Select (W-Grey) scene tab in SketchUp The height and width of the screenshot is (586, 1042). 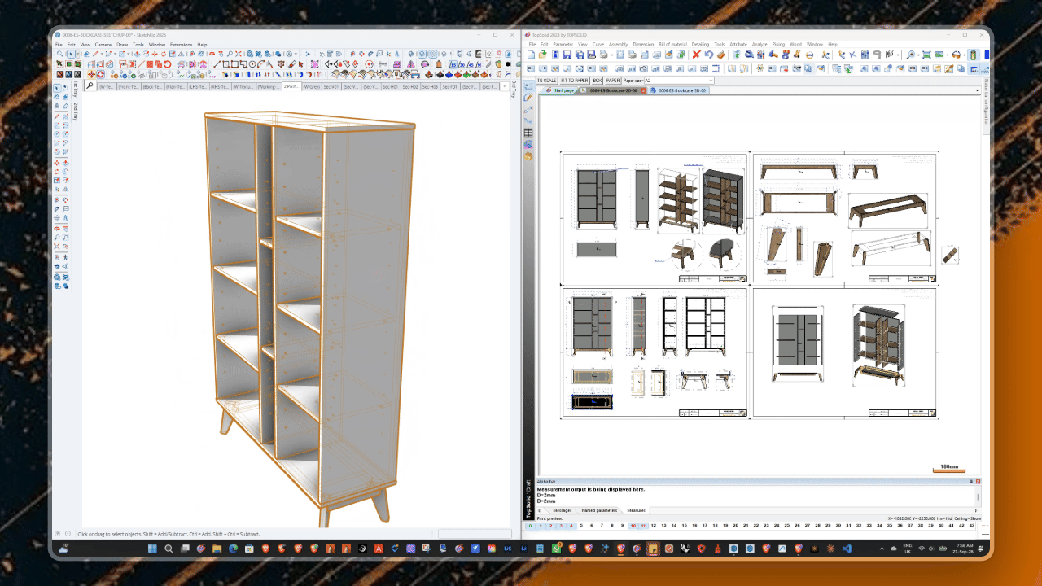pos(311,85)
